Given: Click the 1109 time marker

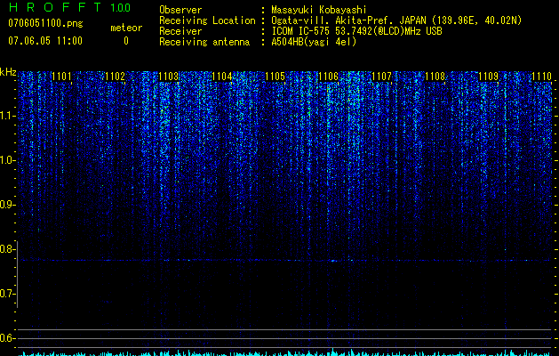Looking at the screenshot, I should coord(489,76).
